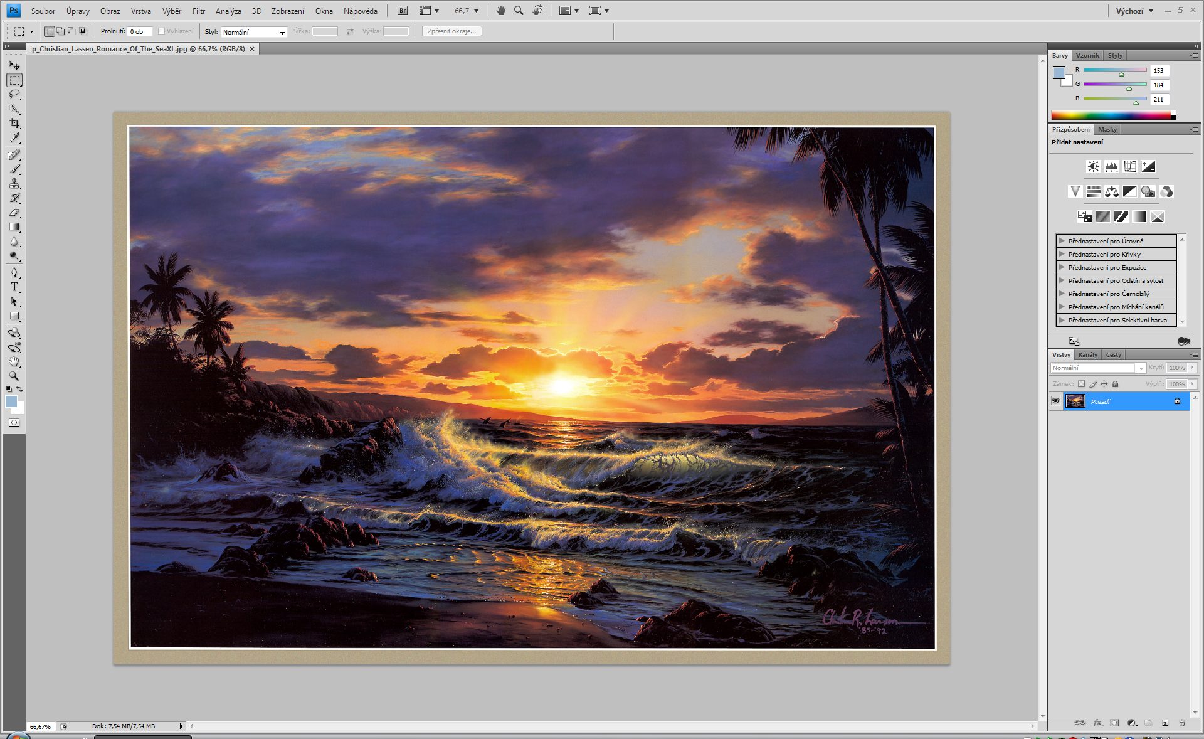Select the Clone Stamp tool
This screenshot has width=1204, height=739.
(14, 184)
